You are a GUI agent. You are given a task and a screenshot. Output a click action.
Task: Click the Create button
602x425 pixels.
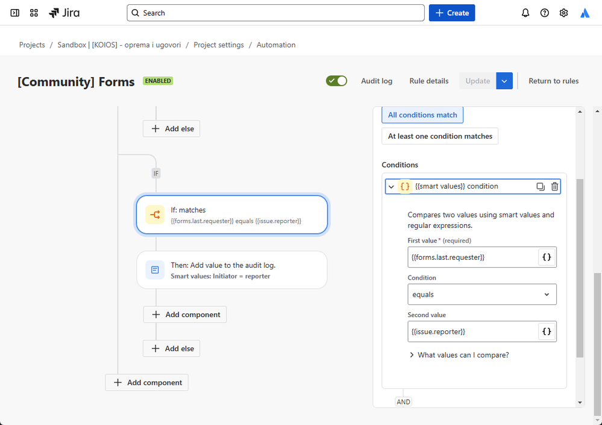coord(452,13)
